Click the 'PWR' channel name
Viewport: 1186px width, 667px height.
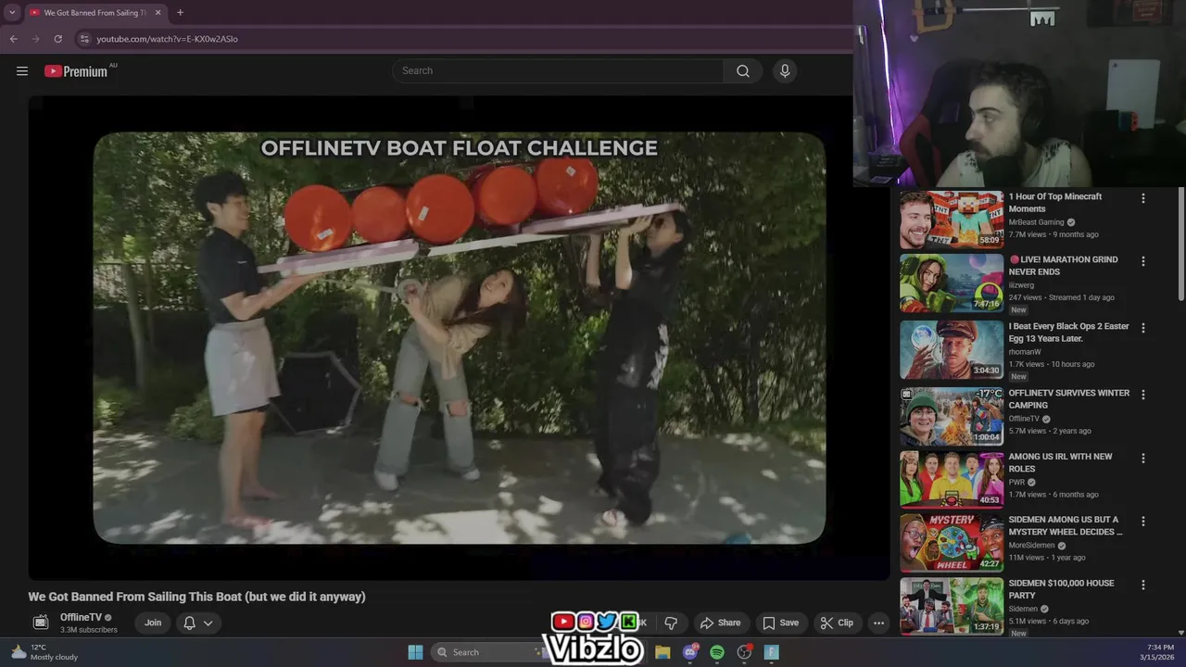pos(1016,483)
